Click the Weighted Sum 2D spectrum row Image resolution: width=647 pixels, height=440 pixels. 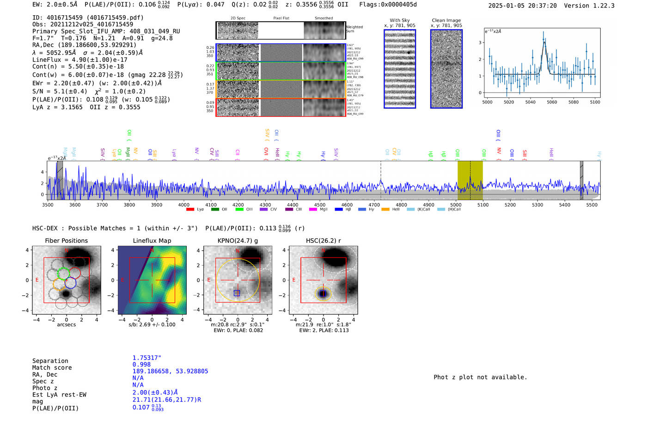(x=281, y=30)
